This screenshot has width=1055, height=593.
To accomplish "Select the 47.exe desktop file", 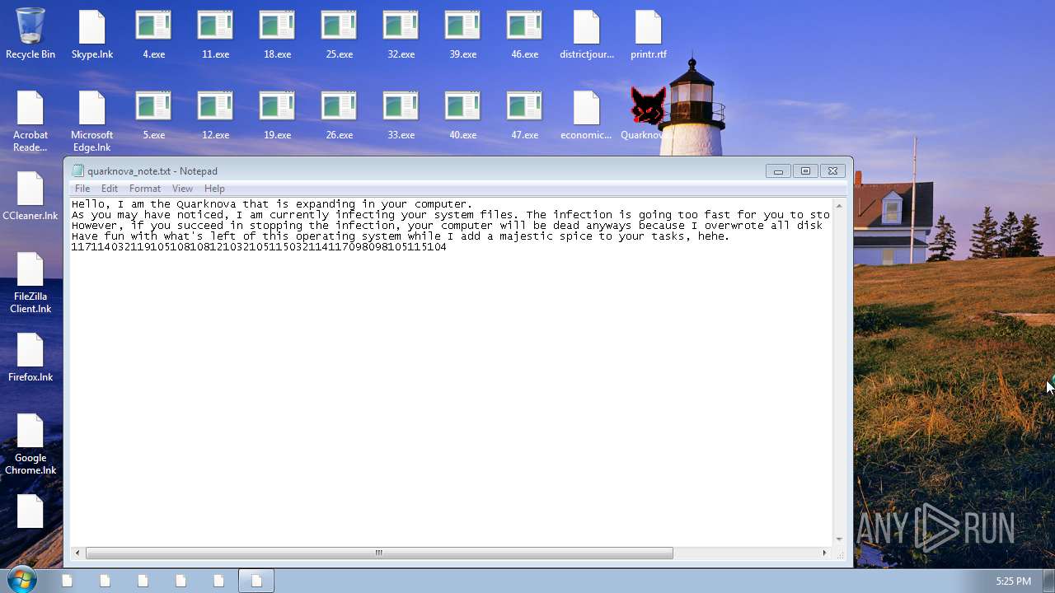I will [x=524, y=115].
